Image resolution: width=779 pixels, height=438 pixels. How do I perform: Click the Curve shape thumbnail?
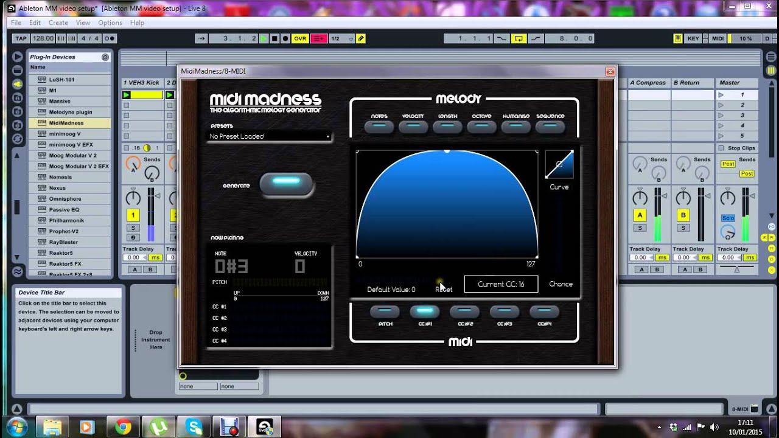(559, 164)
